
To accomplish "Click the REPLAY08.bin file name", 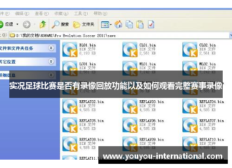I will click(92, 140).
